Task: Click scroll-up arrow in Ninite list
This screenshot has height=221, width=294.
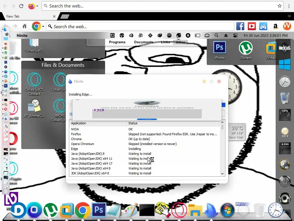Action: (223, 122)
